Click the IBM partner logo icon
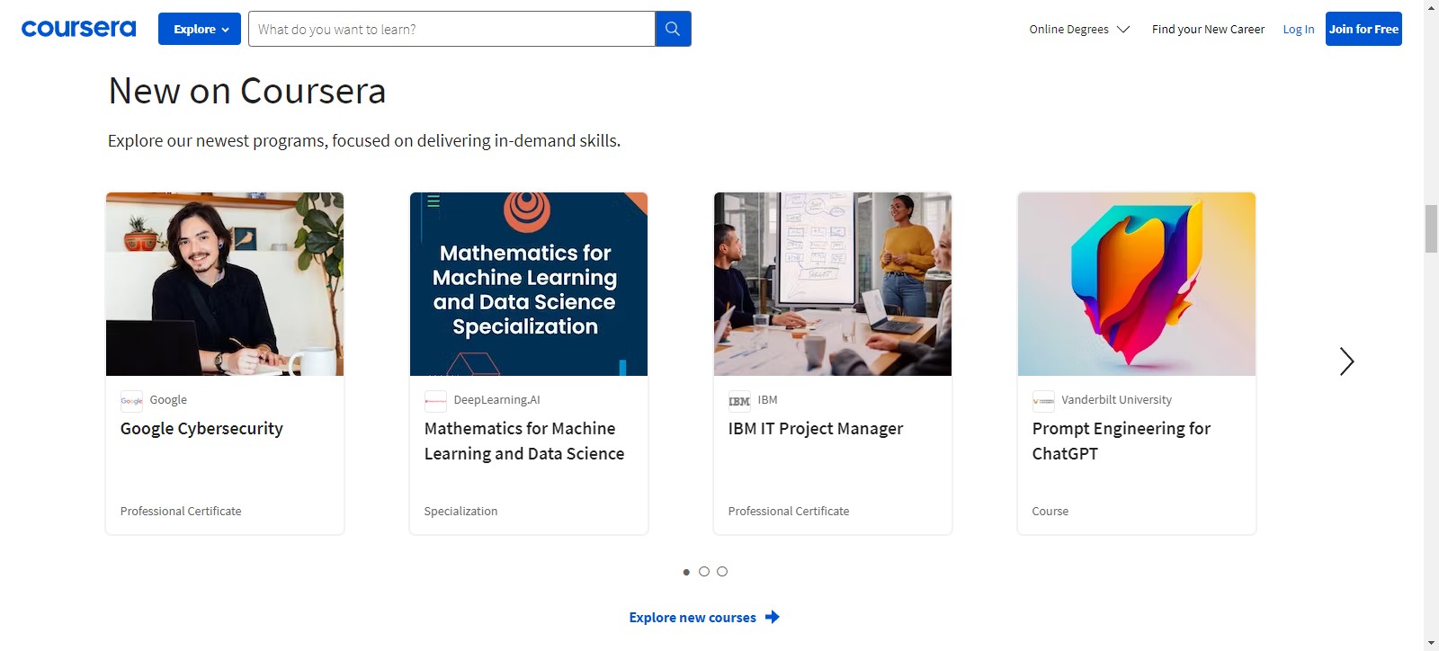This screenshot has width=1439, height=651. click(x=739, y=401)
